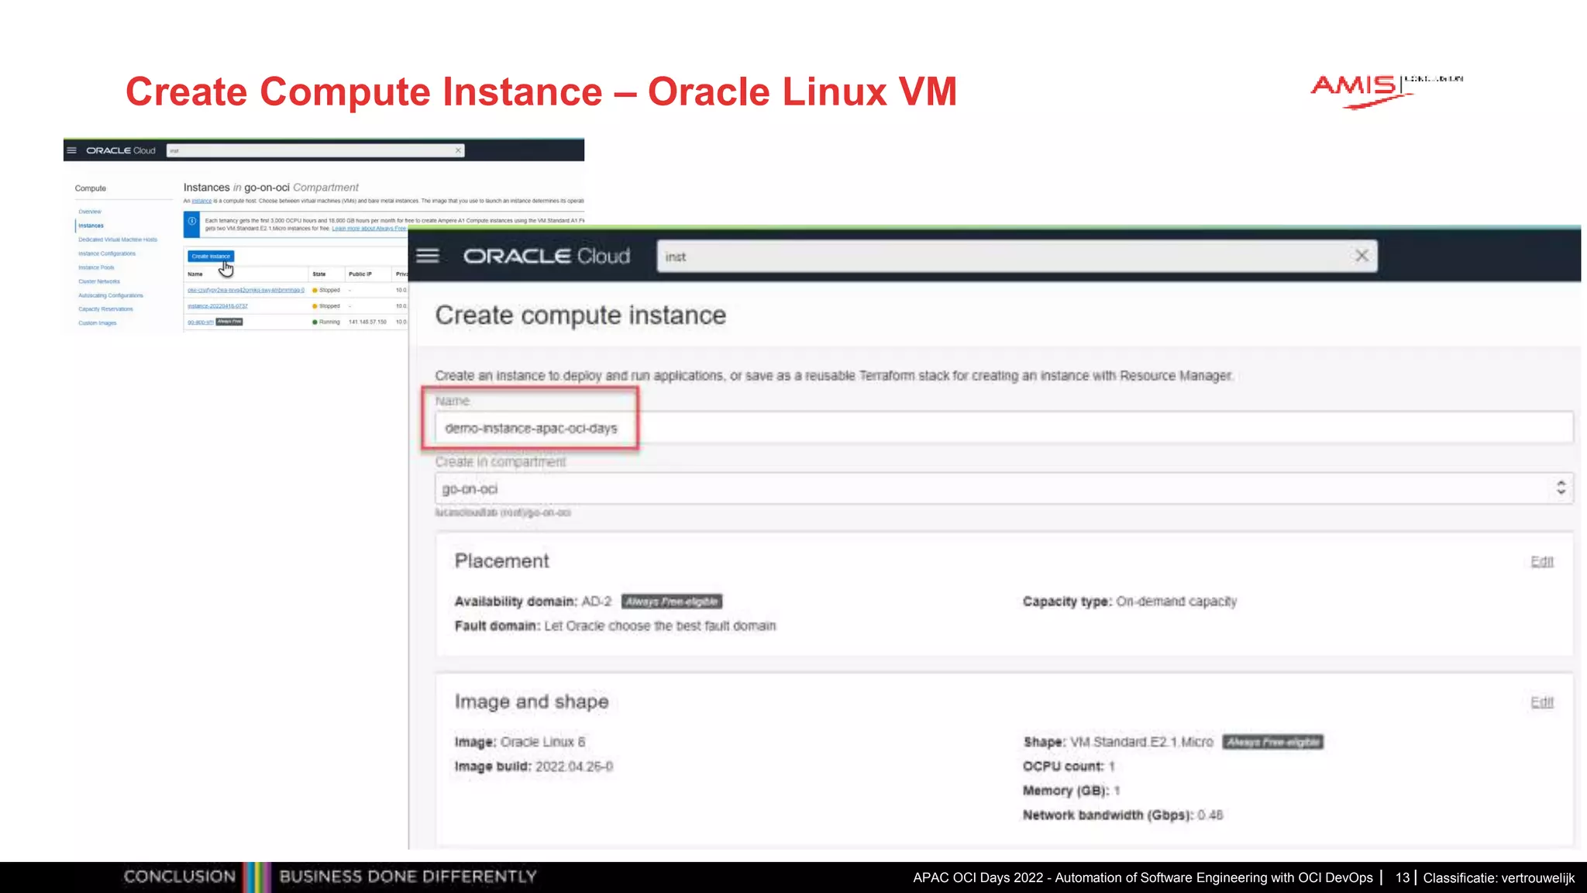Click Always Free-eligible badge beside AD-2

[x=672, y=602]
